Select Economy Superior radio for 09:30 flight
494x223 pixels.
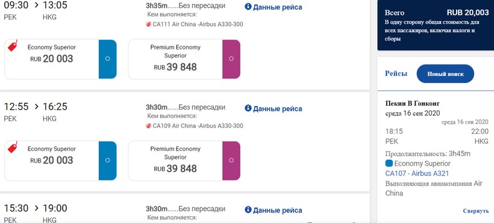(x=107, y=59)
